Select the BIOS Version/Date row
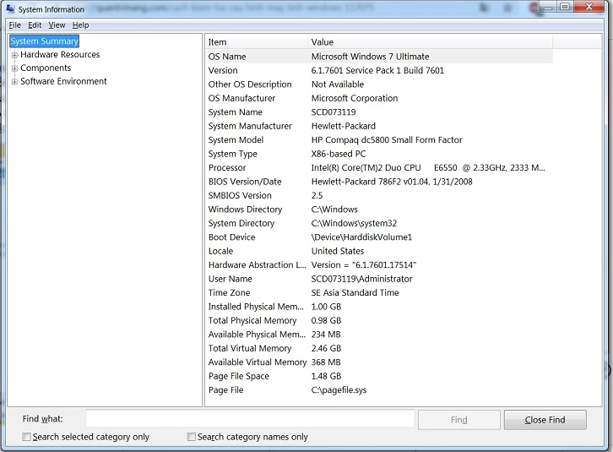The height and width of the screenshot is (452, 613). [379, 182]
